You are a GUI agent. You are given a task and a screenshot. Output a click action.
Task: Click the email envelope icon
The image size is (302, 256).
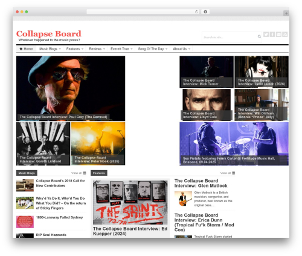tap(278, 34)
